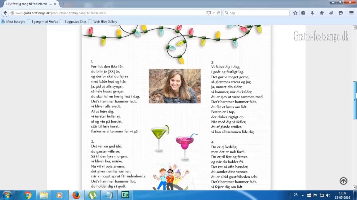The image size is (357, 200).
Task: Open the Firefox hamburger menu
Action: (x=351, y=13)
